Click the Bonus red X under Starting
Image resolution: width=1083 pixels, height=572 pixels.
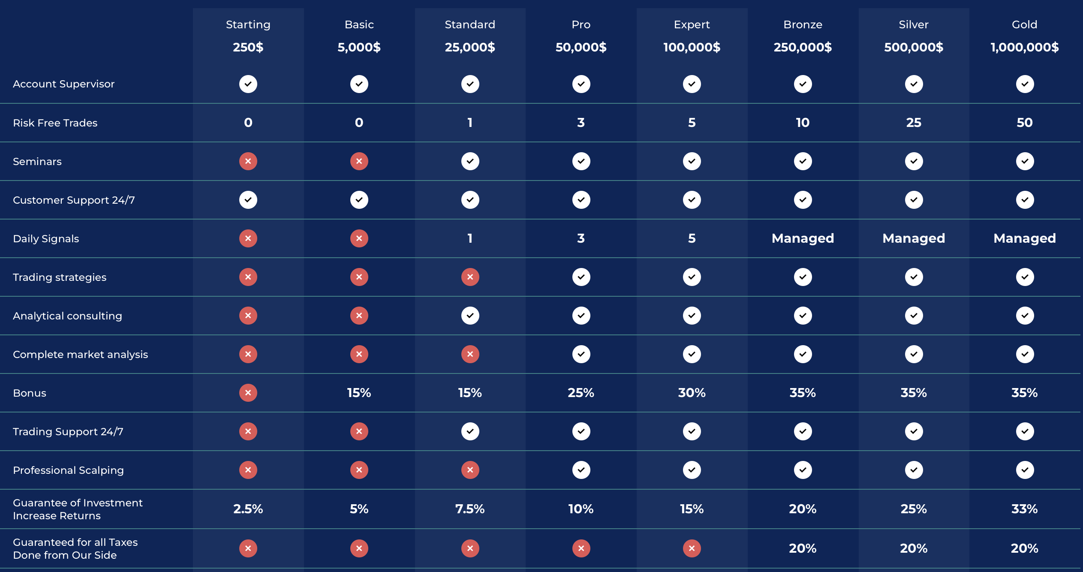click(x=248, y=393)
